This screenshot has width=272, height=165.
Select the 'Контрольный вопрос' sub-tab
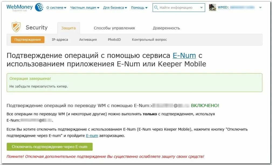coord(149,40)
